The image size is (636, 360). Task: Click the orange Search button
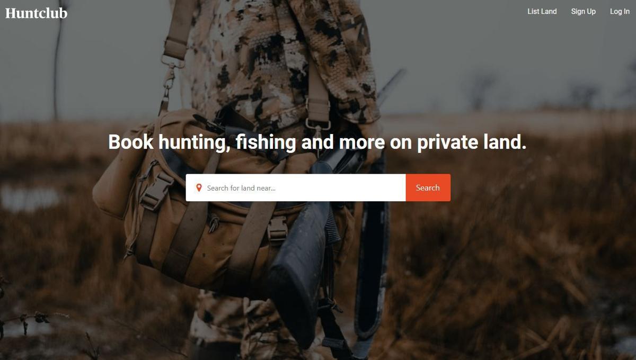coord(428,187)
